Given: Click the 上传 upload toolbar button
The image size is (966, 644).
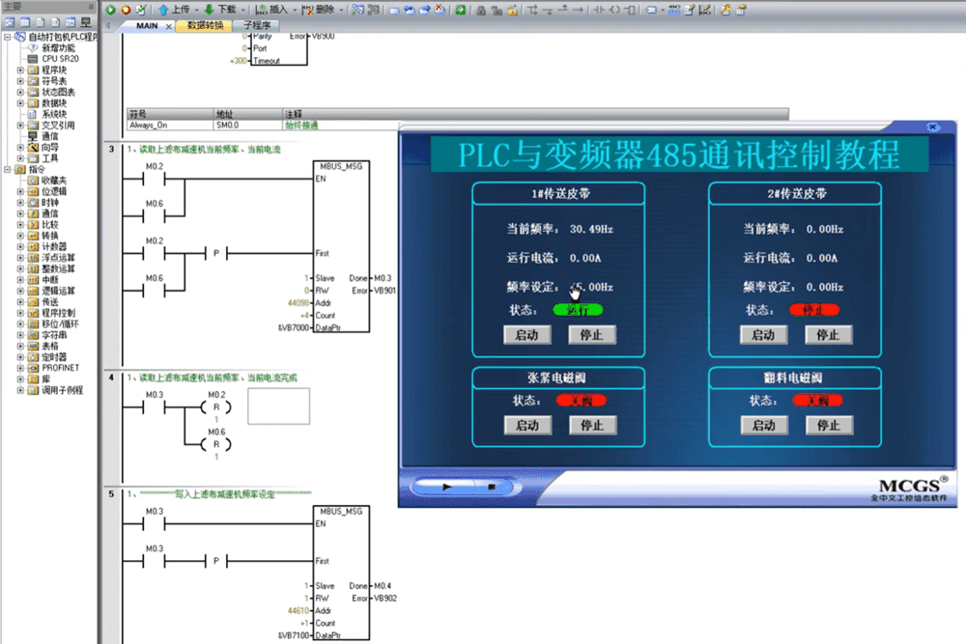Looking at the screenshot, I should [172, 9].
